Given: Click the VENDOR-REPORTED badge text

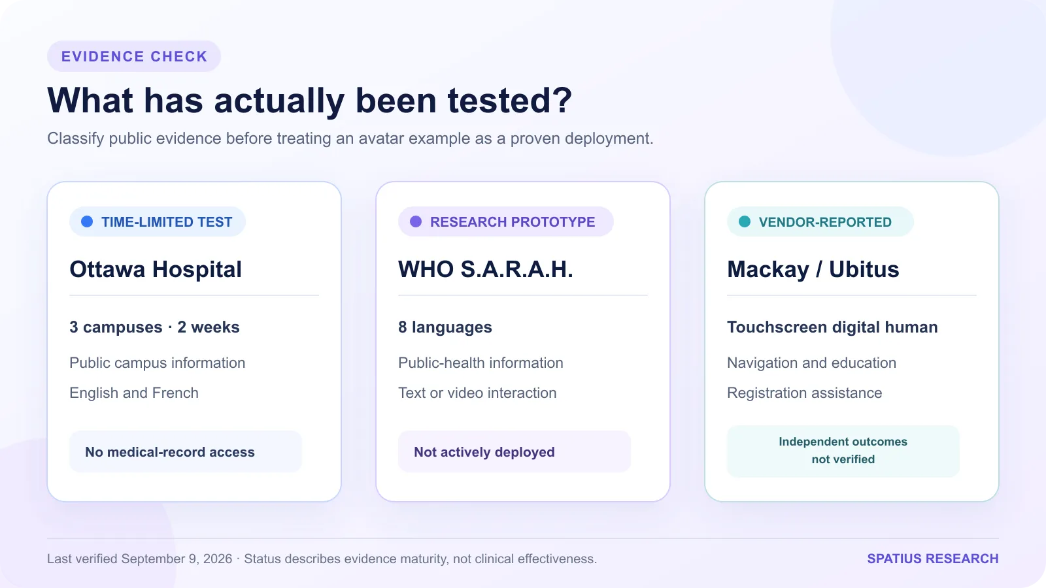Looking at the screenshot, I should (x=825, y=222).
